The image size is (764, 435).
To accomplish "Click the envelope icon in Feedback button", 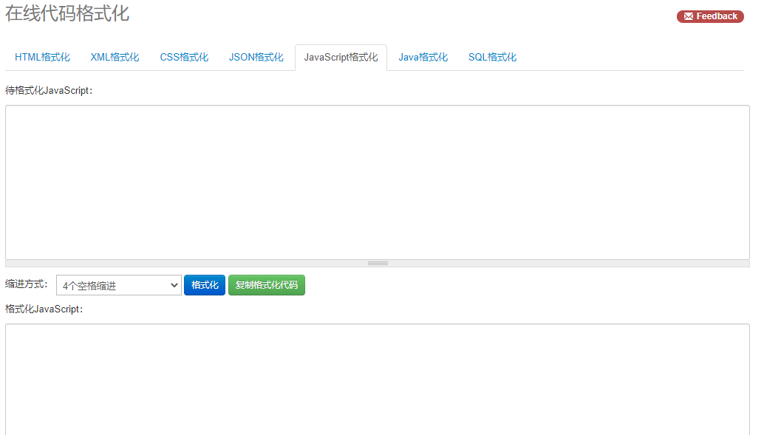I will click(689, 16).
